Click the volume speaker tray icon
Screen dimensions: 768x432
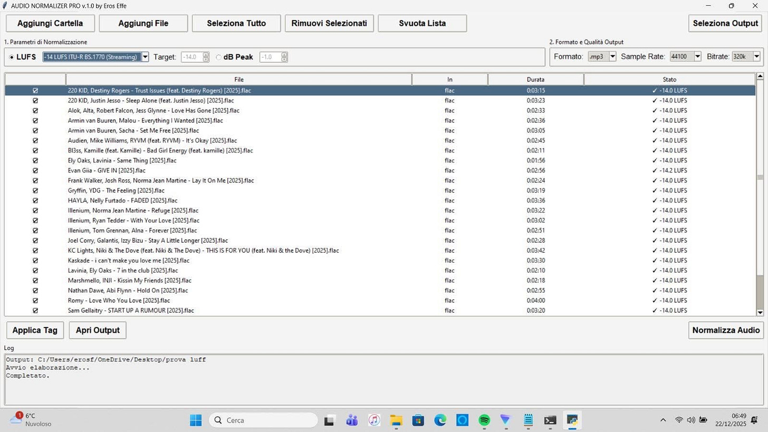[x=691, y=420]
